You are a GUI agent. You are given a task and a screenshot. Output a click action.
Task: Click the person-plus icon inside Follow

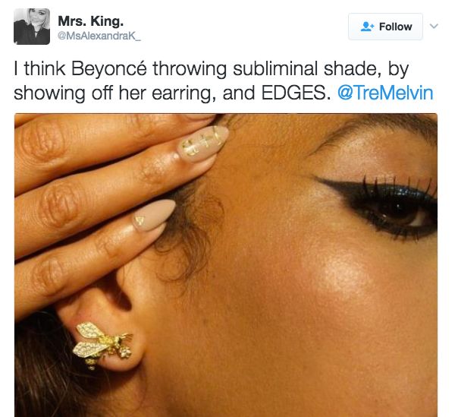(x=367, y=27)
